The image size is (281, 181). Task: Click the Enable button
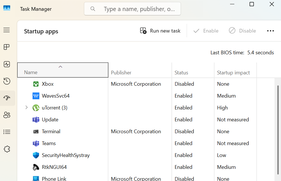[206, 31]
